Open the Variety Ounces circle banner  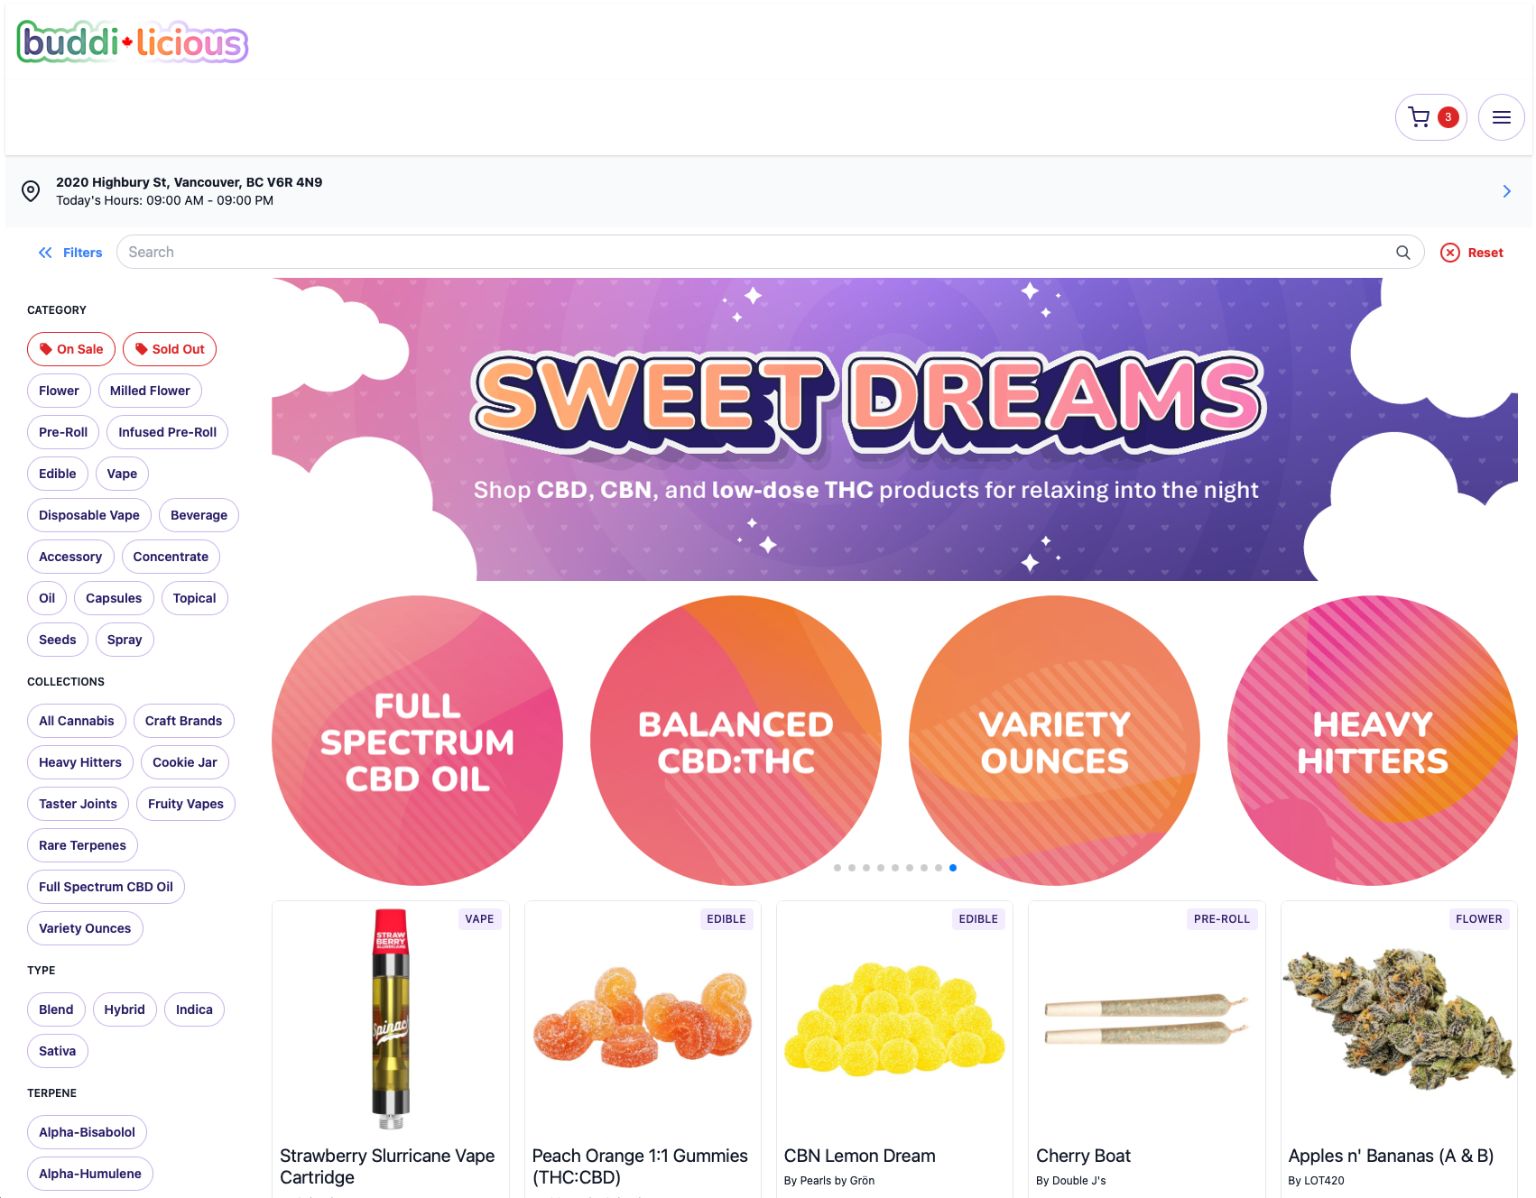coord(1054,741)
